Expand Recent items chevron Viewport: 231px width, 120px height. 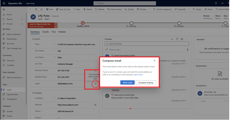[x=22, y=19]
